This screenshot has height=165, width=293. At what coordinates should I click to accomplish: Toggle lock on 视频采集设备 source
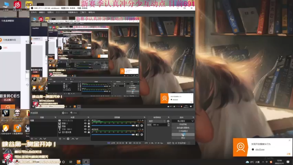click(x=89, y=121)
